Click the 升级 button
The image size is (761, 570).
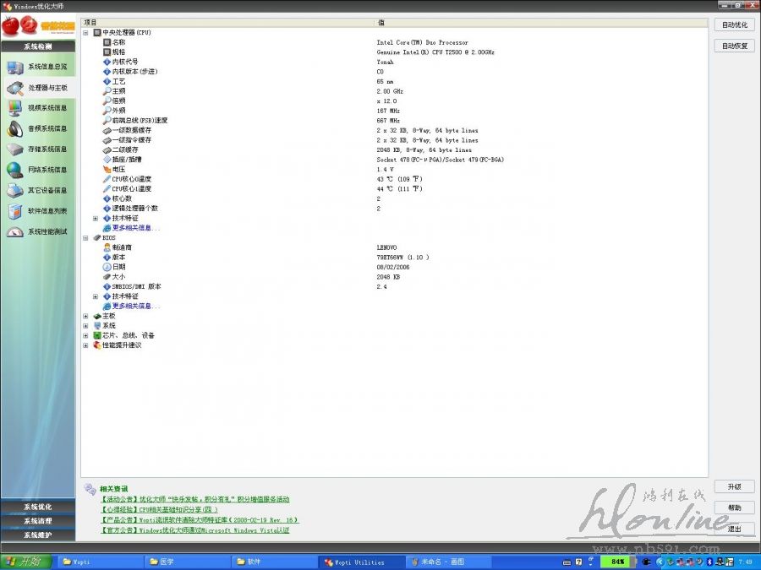coord(734,487)
